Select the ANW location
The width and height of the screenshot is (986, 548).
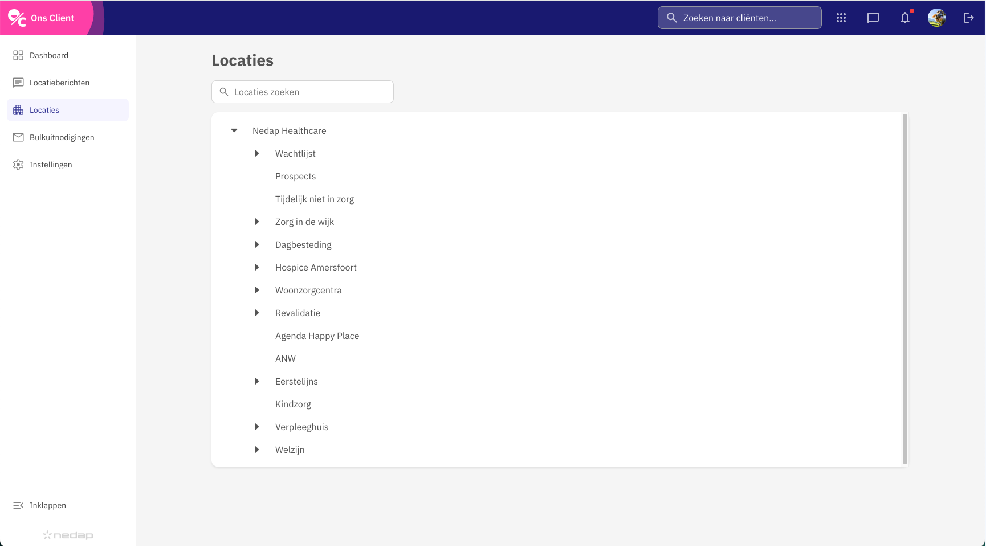[x=286, y=358]
